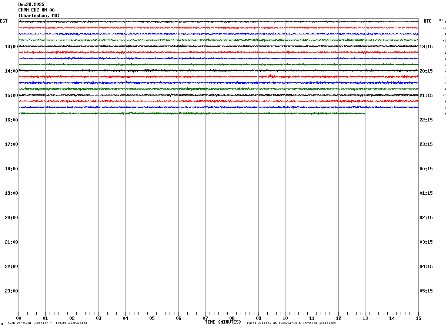Click the date label 'Dec28,2025'

tap(31, 4)
